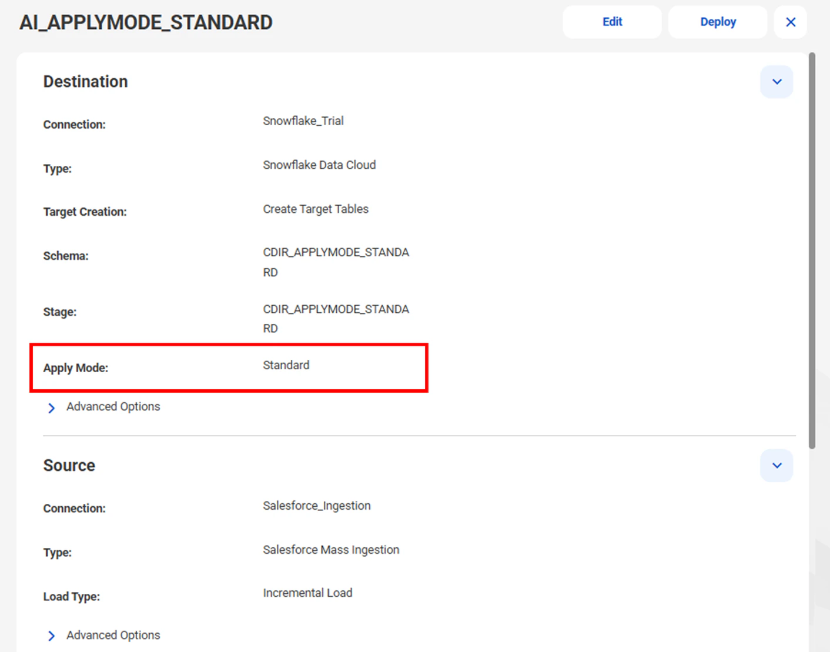Click the AI_APPLYMODE_STANDARD title
The image size is (830, 652).
point(146,22)
